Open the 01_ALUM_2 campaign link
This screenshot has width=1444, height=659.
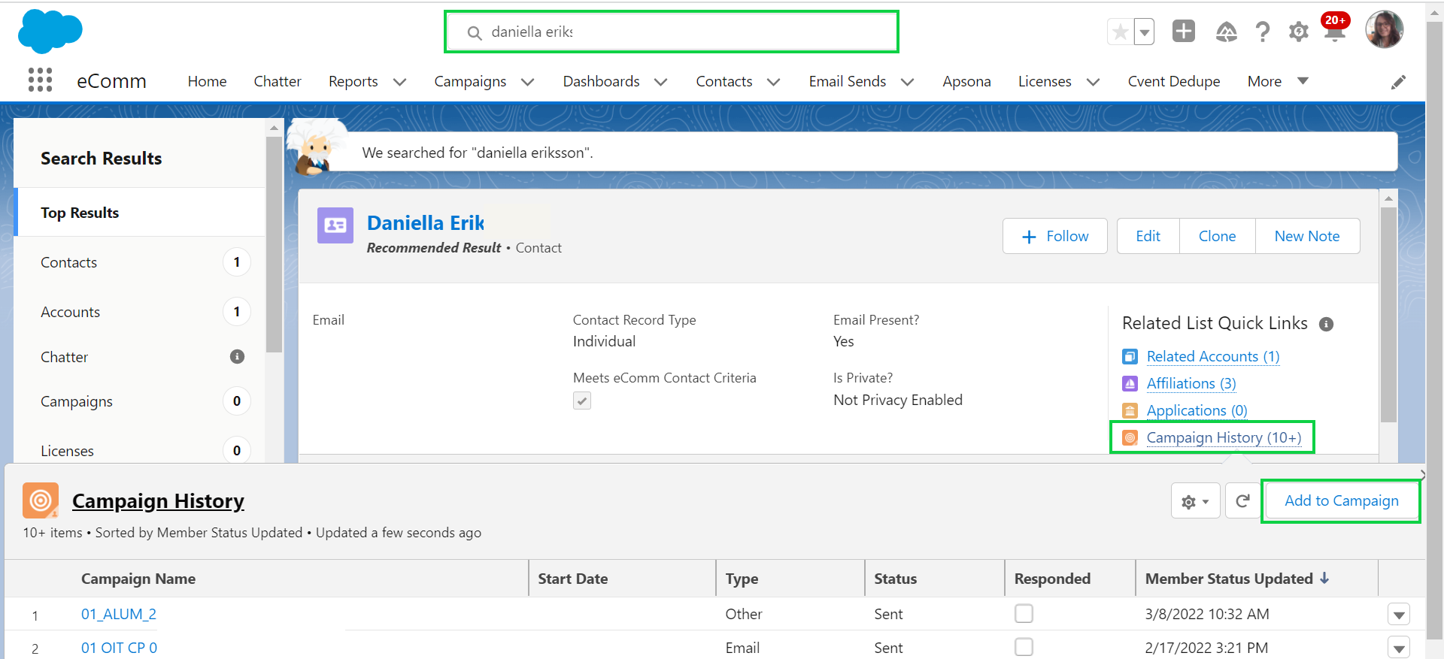[x=119, y=614]
